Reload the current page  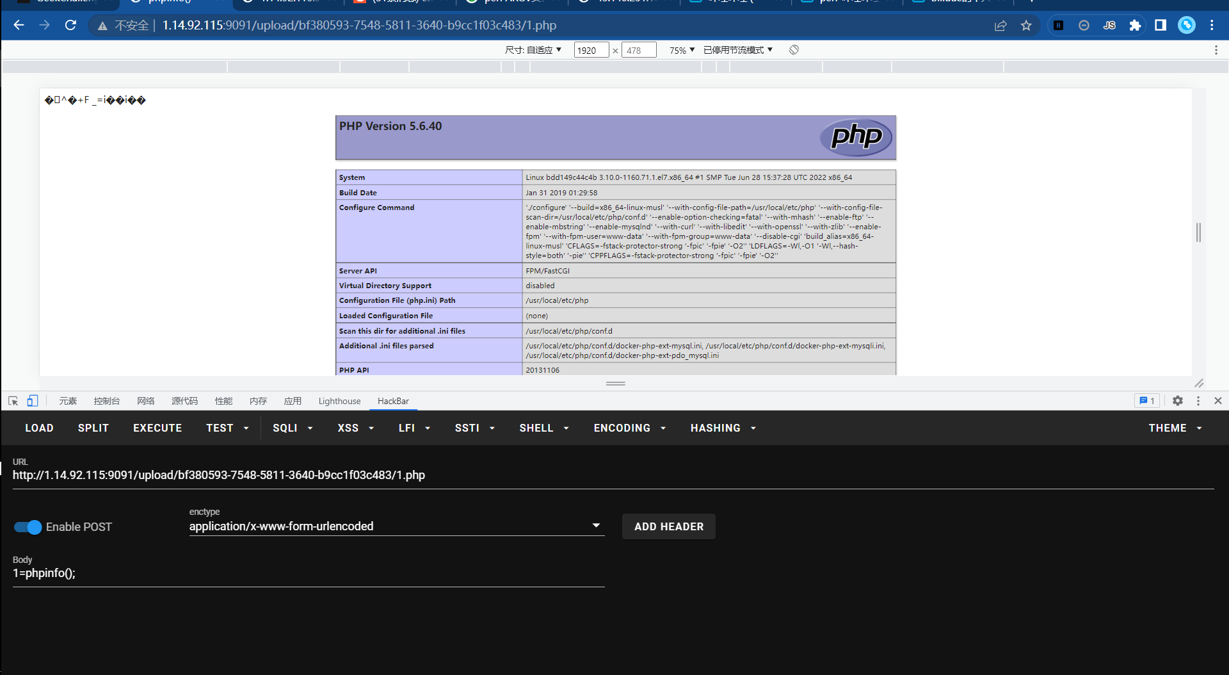coord(70,25)
